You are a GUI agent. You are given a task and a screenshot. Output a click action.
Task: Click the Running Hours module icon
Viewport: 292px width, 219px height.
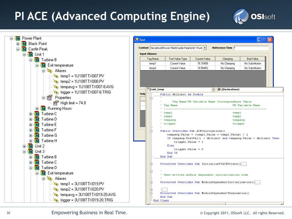coord(43,108)
